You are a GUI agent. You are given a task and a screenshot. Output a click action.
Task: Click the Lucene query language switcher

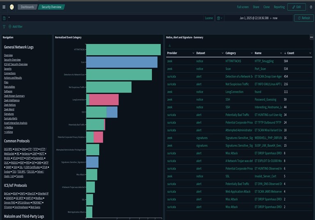[x=209, y=18]
